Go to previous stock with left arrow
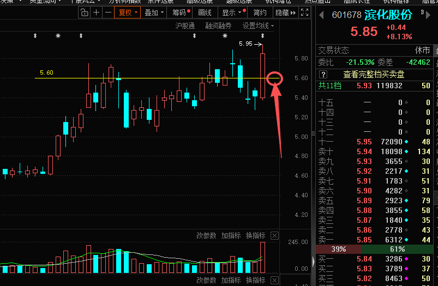 coord(321,15)
